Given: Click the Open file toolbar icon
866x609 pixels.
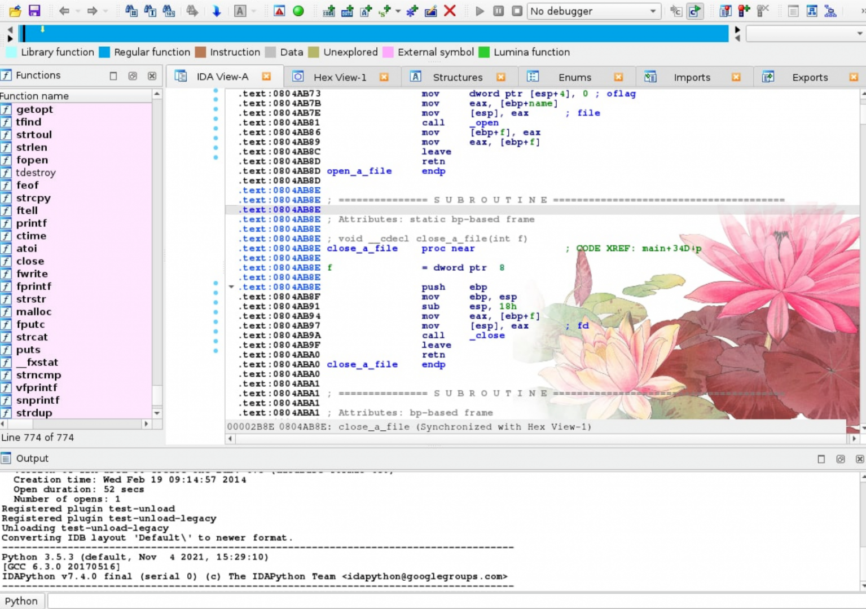Looking at the screenshot, I should pos(15,11).
